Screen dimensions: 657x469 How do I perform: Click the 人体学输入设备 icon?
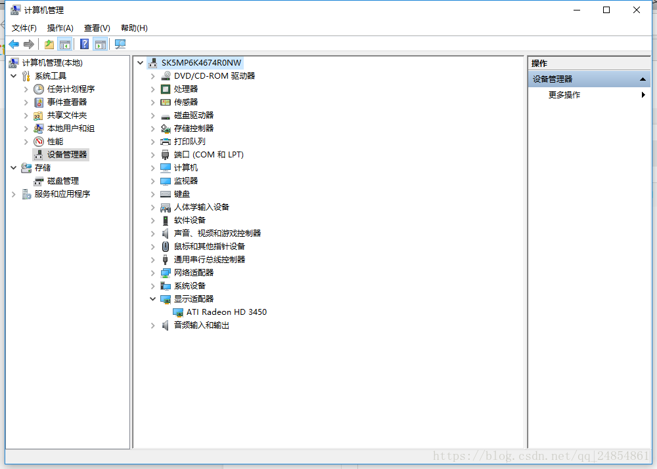pos(166,207)
